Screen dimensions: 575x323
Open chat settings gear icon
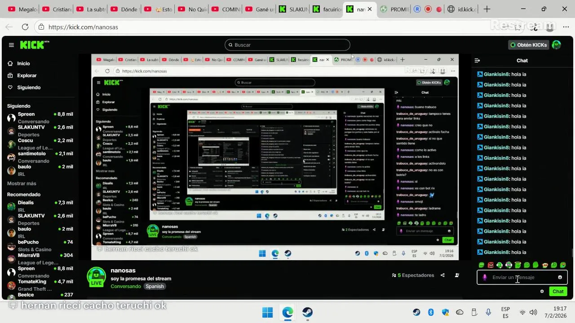542,291
